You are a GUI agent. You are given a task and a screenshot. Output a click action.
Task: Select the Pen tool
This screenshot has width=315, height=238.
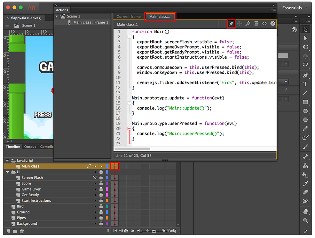click(305, 75)
